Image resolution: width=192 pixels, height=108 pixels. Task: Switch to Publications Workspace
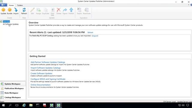[x=13, y=88]
